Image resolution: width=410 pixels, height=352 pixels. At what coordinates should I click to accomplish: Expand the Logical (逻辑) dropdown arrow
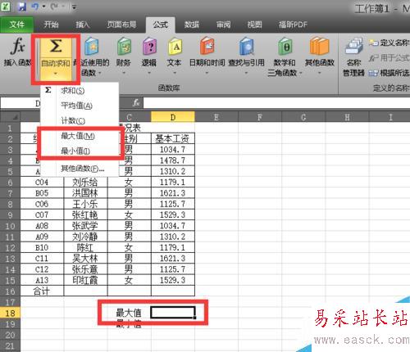coord(149,73)
